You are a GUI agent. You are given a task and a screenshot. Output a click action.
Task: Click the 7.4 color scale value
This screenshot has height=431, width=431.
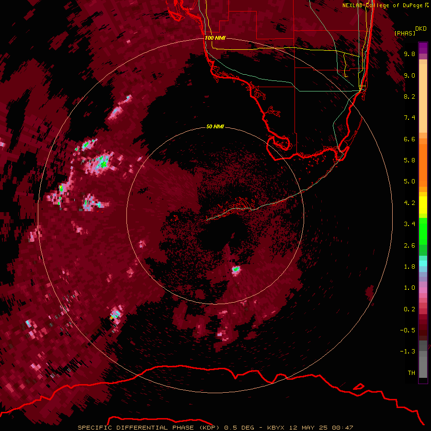tap(409, 118)
